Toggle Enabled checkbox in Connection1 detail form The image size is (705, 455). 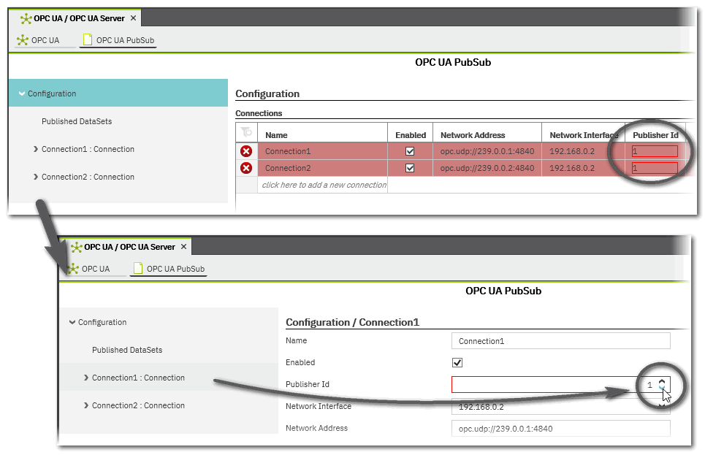(x=457, y=363)
